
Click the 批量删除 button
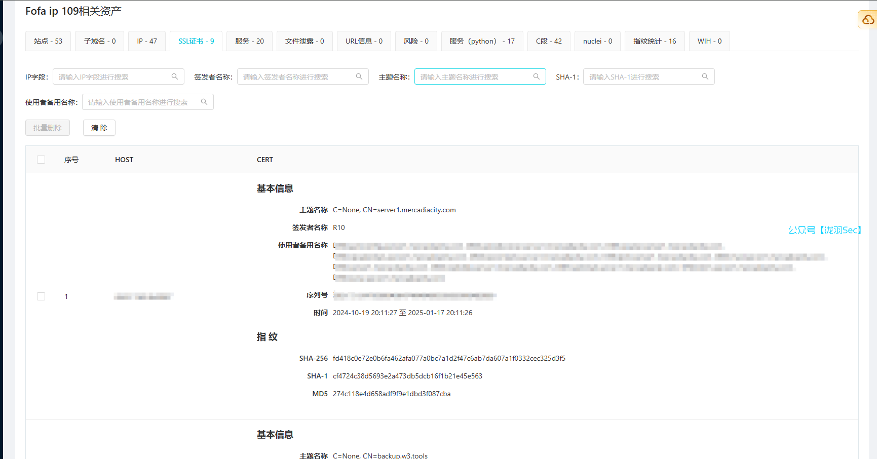click(48, 128)
